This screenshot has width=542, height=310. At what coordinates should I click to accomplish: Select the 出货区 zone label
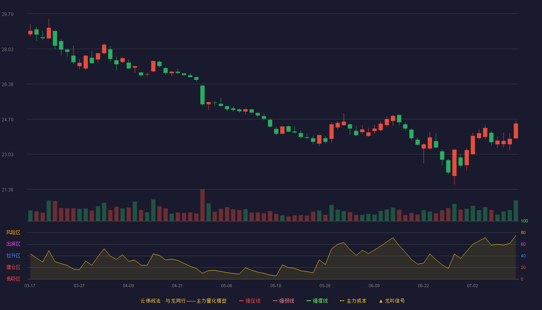point(13,244)
